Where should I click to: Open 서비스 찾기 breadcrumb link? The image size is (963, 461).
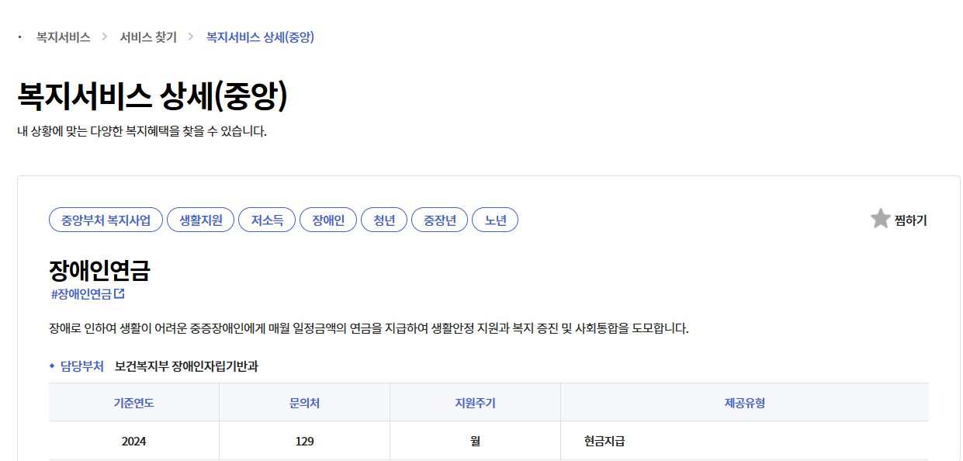click(148, 36)
